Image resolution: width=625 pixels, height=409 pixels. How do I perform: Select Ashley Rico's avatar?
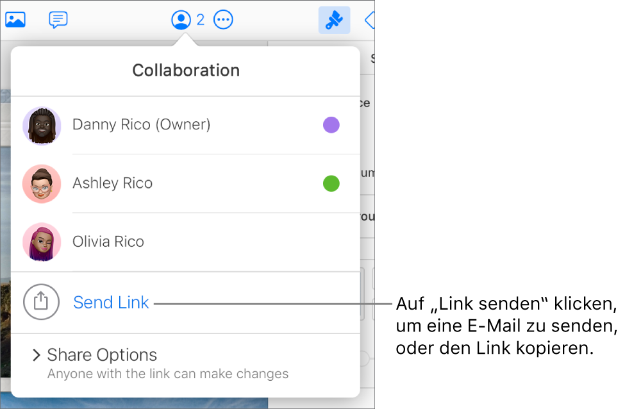42,184
